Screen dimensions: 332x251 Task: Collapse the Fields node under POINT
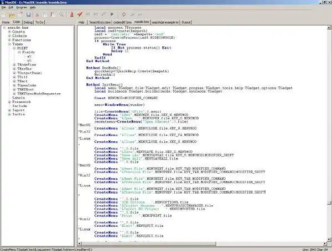pos(19,52)
